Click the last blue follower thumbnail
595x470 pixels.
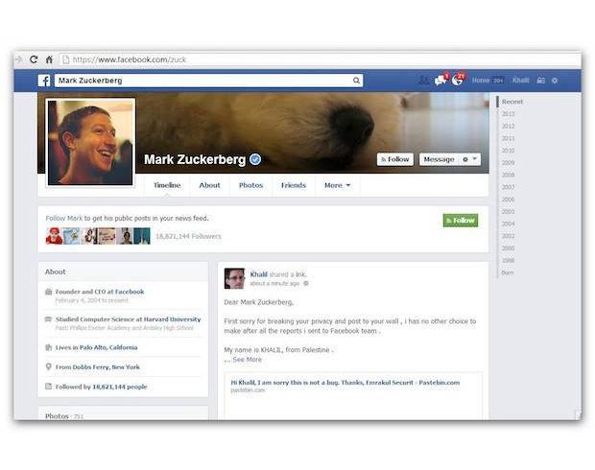(x=142, y=236)
